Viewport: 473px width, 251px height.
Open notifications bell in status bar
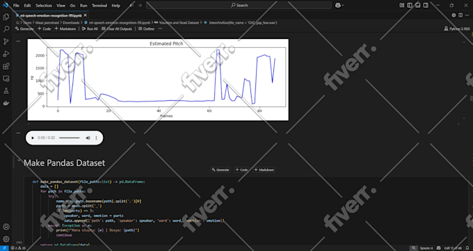click(x=467, y=248)
